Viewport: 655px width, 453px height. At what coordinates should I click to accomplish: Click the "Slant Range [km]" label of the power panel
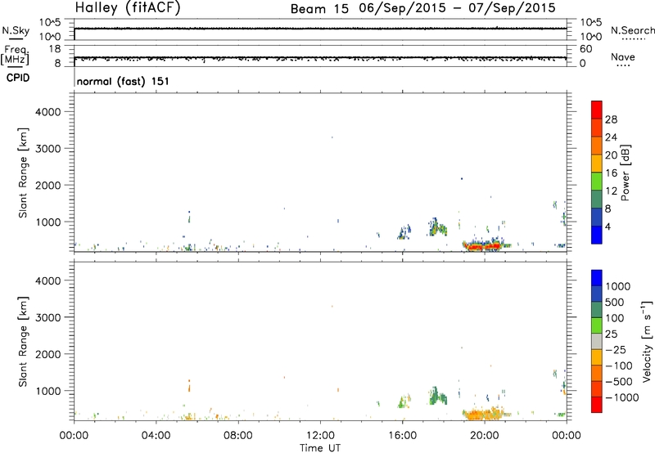pyautogui.click(x=23, y=173)
